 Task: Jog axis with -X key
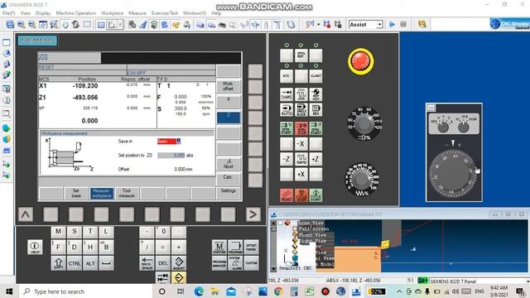tap(301, 144)
